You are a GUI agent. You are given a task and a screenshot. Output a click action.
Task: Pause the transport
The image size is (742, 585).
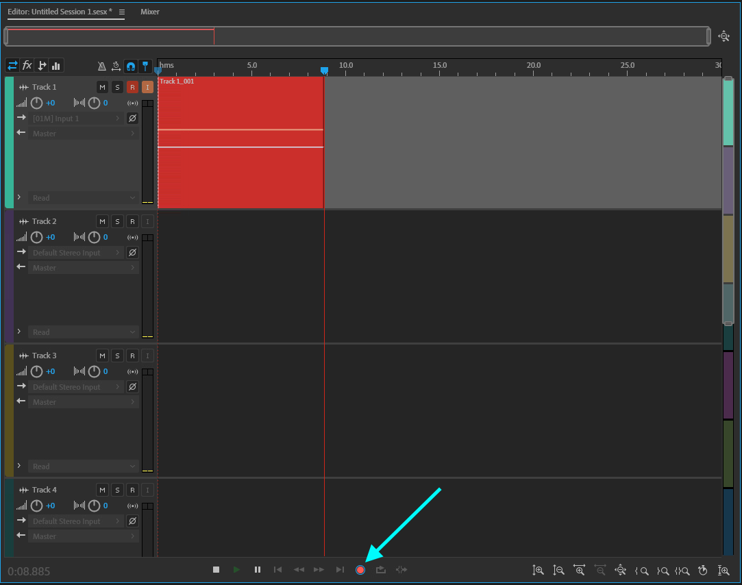coord(258,569)
